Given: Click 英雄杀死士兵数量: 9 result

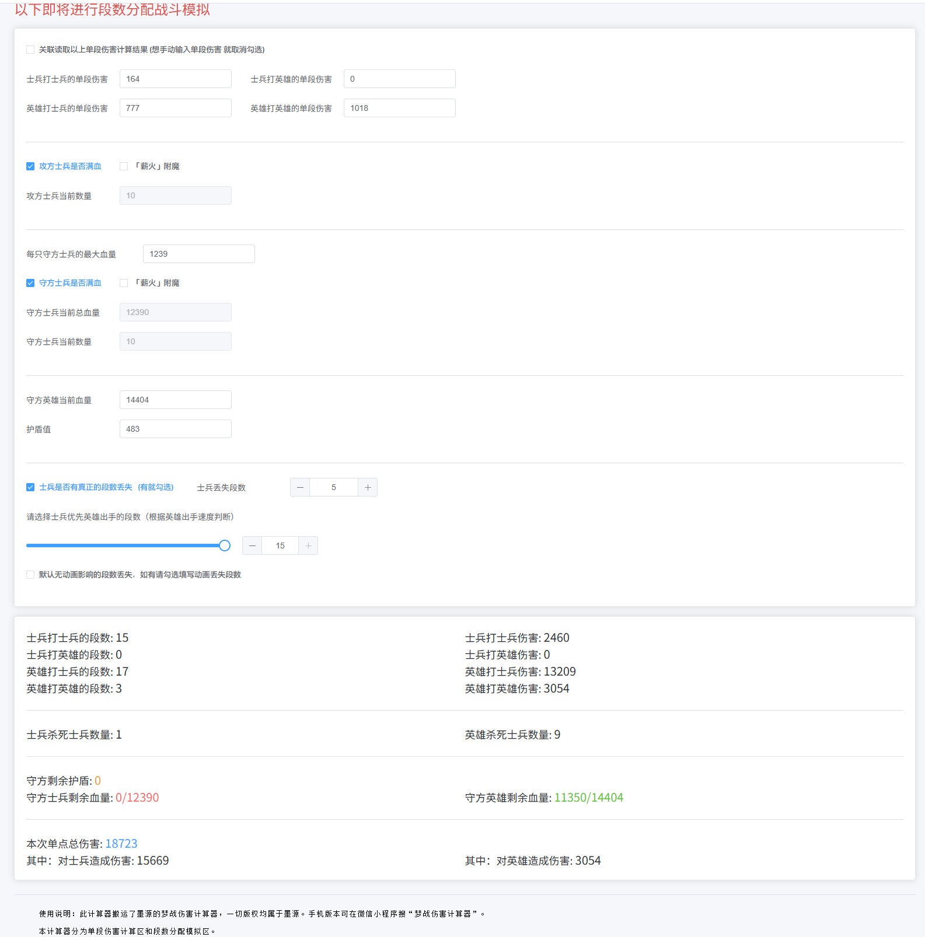Looking at the screenshot, I should coord(512,735).
